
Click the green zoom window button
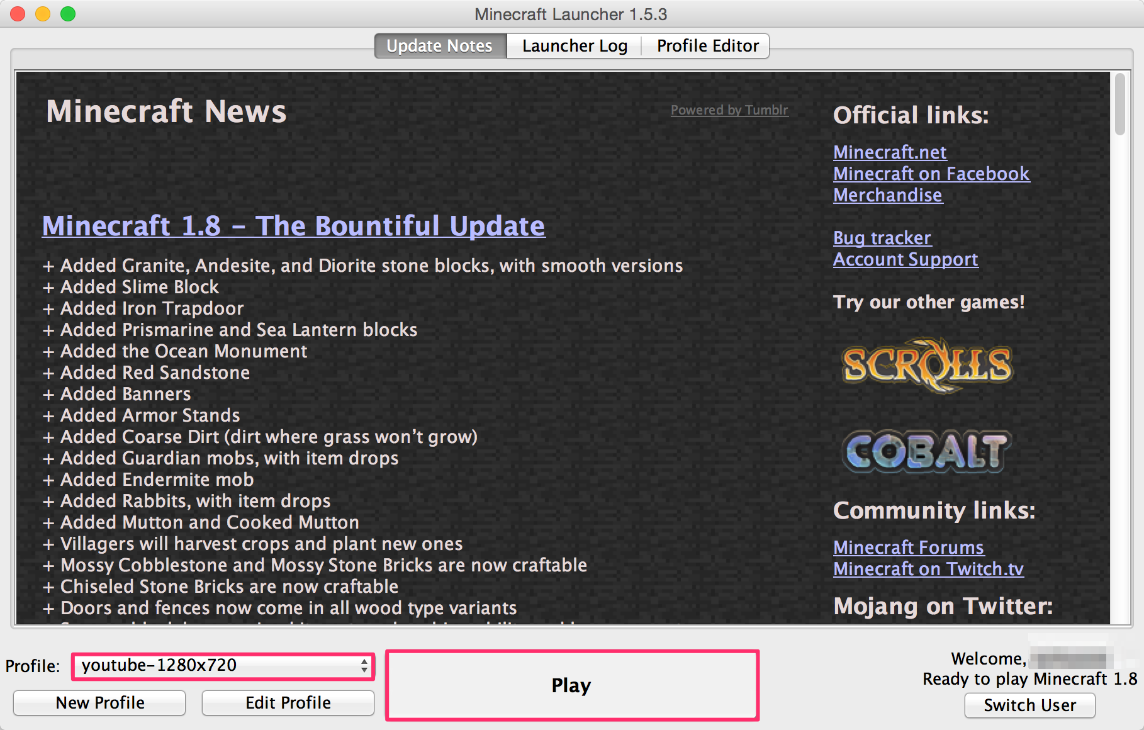click(68, 14)
